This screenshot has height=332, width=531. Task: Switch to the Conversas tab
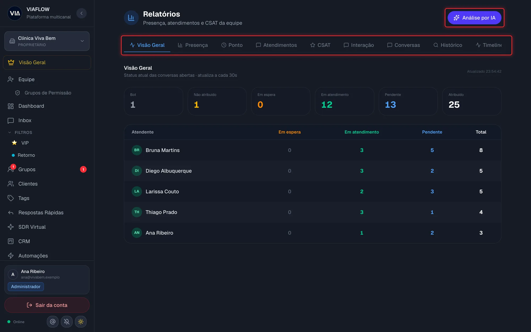pos(404,45)
